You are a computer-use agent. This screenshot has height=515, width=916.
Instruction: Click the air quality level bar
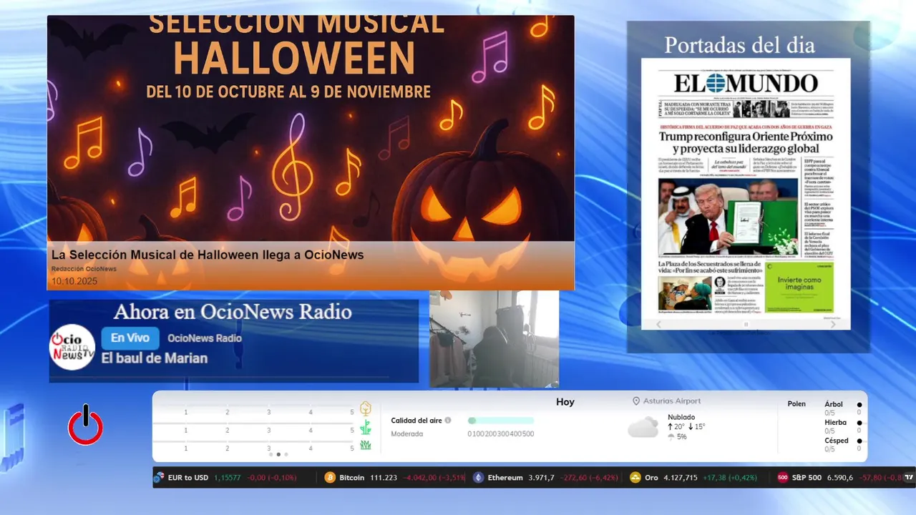click(501, 421)
